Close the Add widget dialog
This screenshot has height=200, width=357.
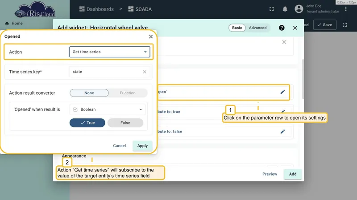click(295, 28)
